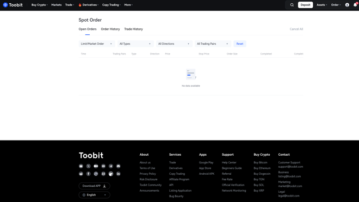This screenshot has width=359, height=202.
Task: Open the Facebook social icon
Action: tap(88, 174)
